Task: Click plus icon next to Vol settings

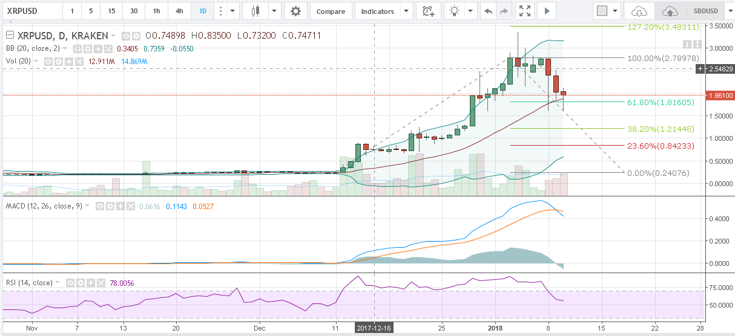Action: pyautogui.click(x=69, y=62)
